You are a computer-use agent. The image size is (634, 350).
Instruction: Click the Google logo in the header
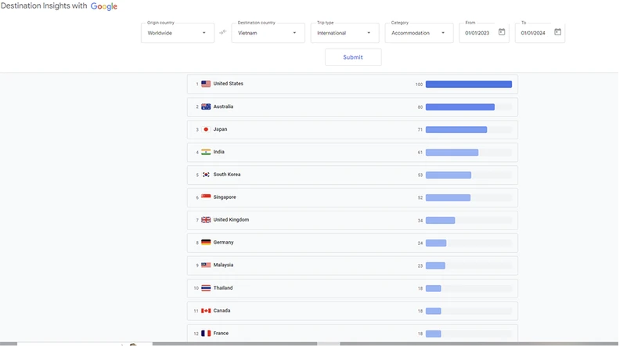coord(104,6)
